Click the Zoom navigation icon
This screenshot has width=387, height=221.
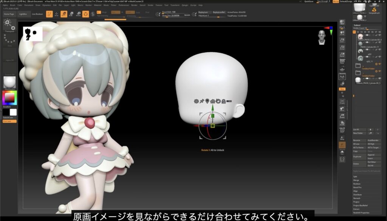(342, 40)
